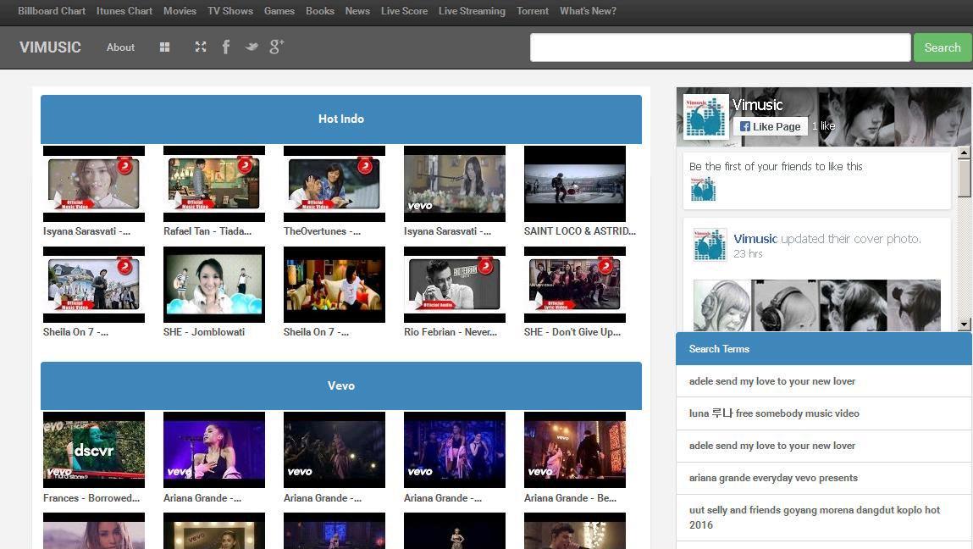Screen dimensions: 973x549
Task: Open first Sheila On 7 video thumbnail
Action: click(x=94, y=285)
